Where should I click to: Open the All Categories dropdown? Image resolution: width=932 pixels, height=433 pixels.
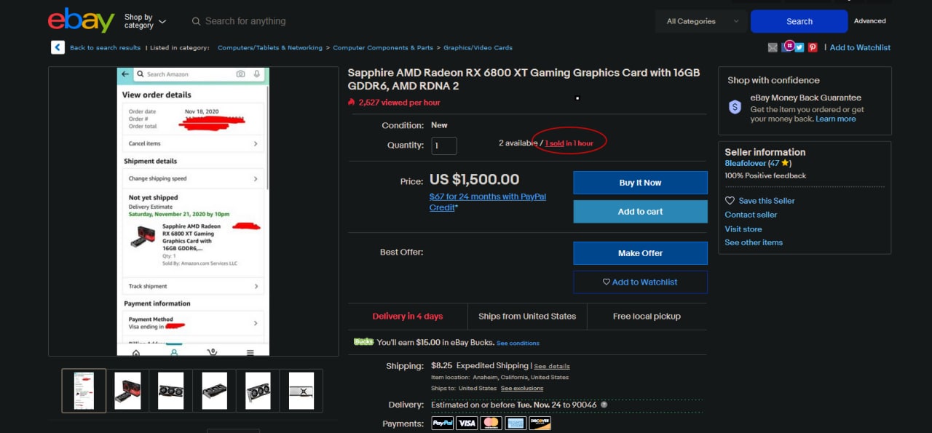coord(703,21)
